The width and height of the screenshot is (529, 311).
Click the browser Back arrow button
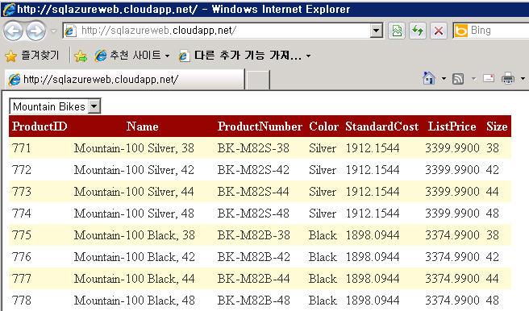click(13, 31)
